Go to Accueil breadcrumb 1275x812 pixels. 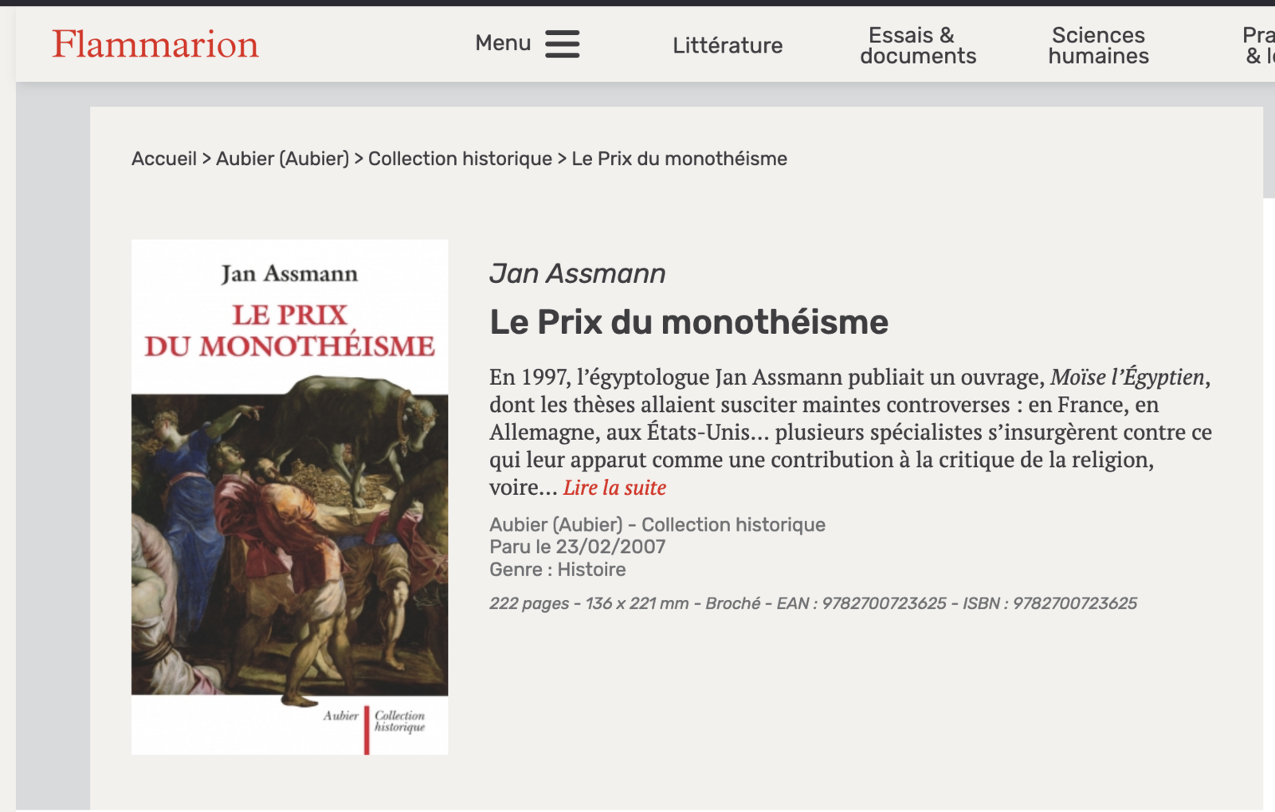(164, 159)
